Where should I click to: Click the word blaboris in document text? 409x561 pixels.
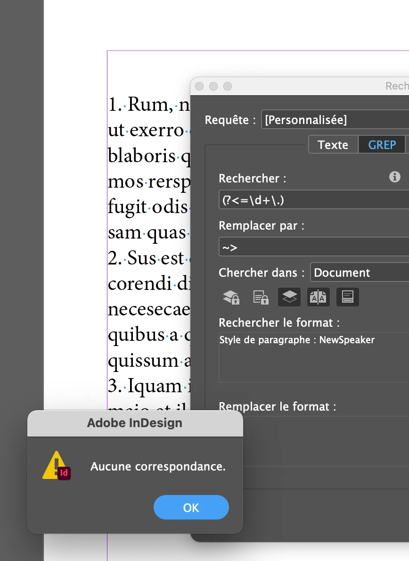click(x=142, y=156)
